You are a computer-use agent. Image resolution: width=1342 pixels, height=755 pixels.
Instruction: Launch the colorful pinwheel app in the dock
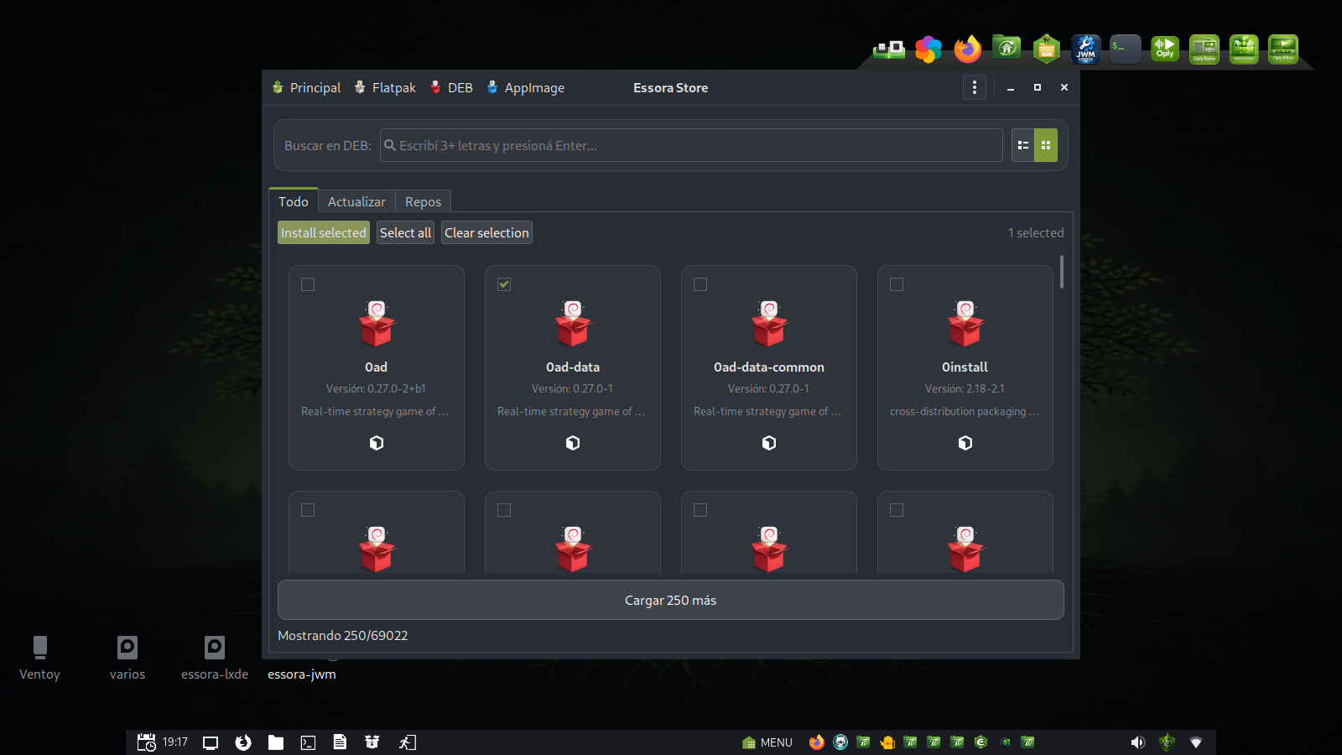pyautogui.click(x=928, y=49)
